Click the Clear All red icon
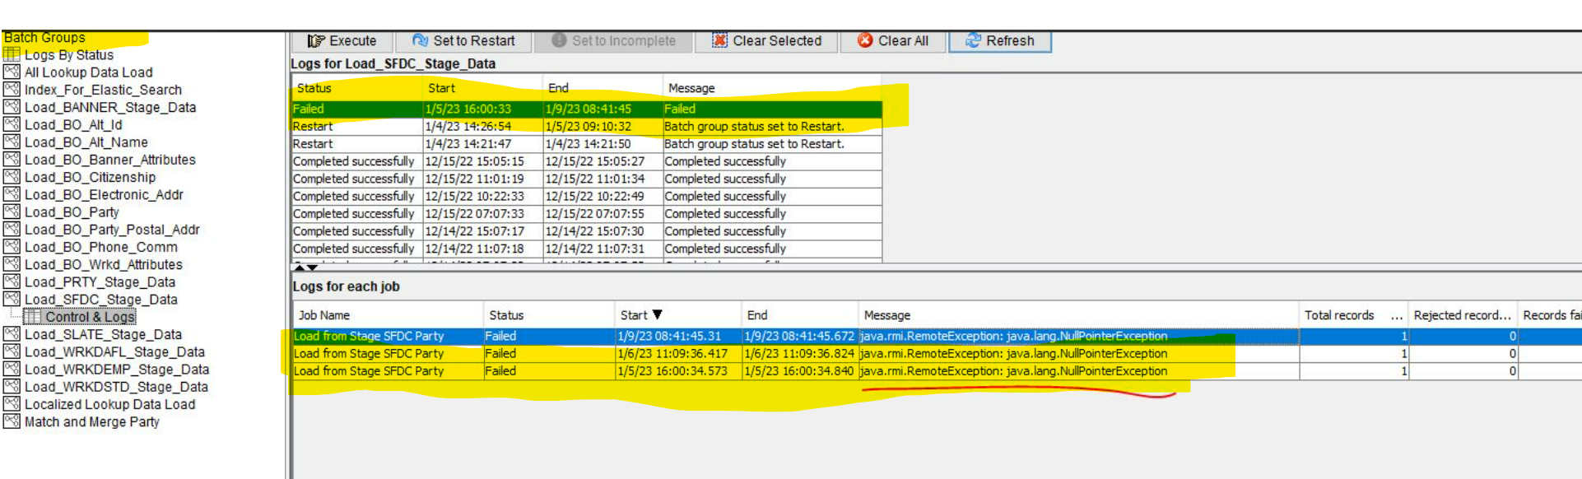Image resolution: width=1582 pixels, height=479 pixels. point(865,40)
